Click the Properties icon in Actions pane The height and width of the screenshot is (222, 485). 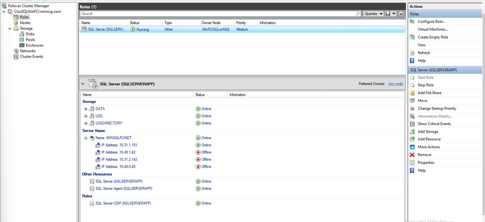413,162
